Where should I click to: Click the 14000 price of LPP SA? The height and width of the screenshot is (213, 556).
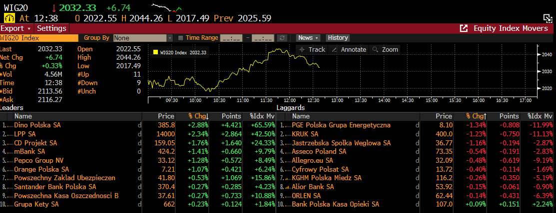coord(166,134)
